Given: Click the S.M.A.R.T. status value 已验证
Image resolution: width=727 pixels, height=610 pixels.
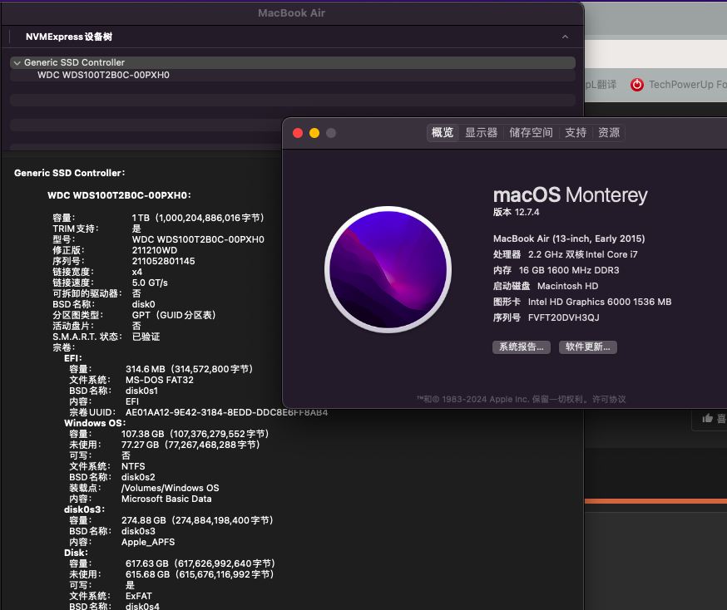Looking at the screenshot, I should pyautogui.click(x=146, y=337).
